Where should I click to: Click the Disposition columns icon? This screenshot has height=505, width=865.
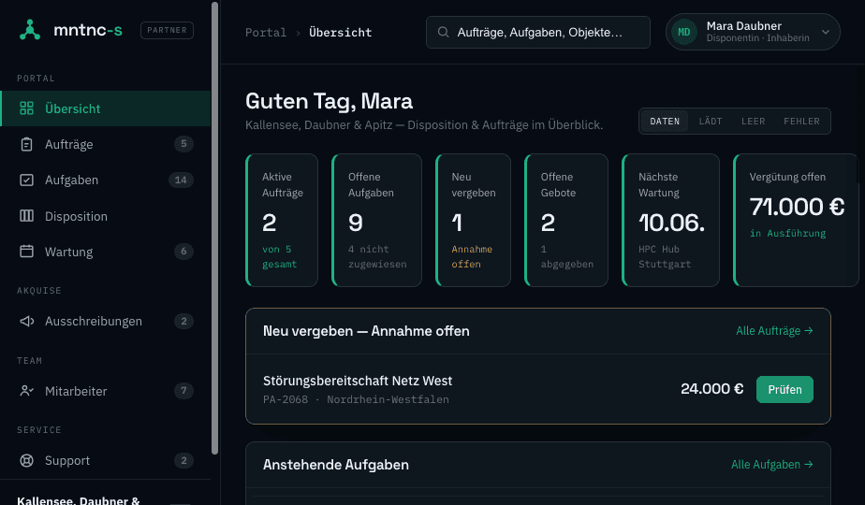point(26,216)
